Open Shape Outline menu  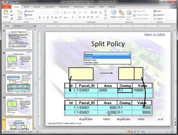pos(142,15)
